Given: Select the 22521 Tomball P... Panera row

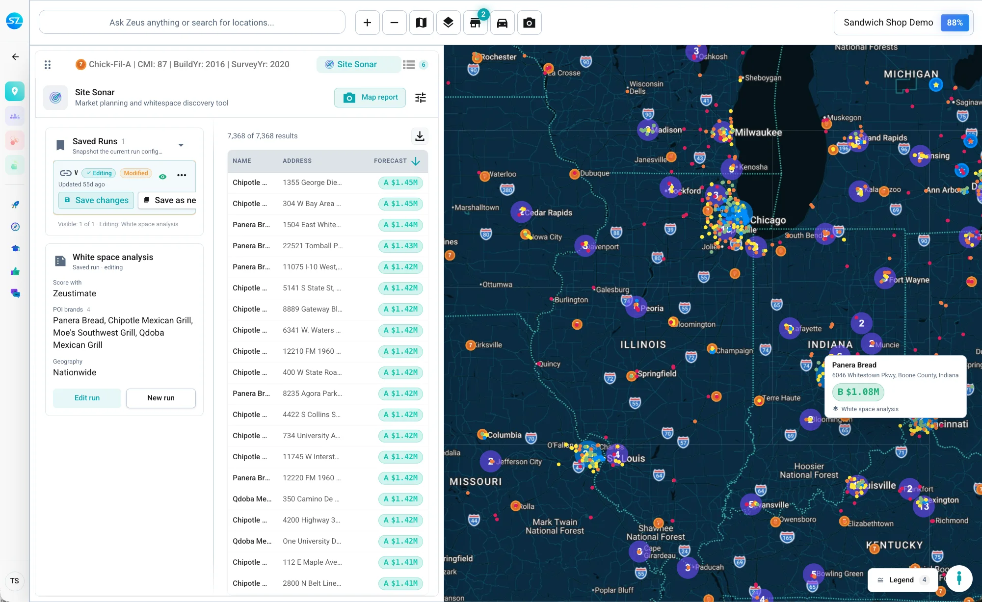Looking at the screenshot, I should (327, 246).
